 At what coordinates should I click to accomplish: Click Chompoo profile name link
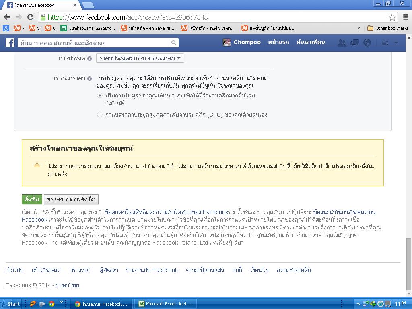(247, 42)
